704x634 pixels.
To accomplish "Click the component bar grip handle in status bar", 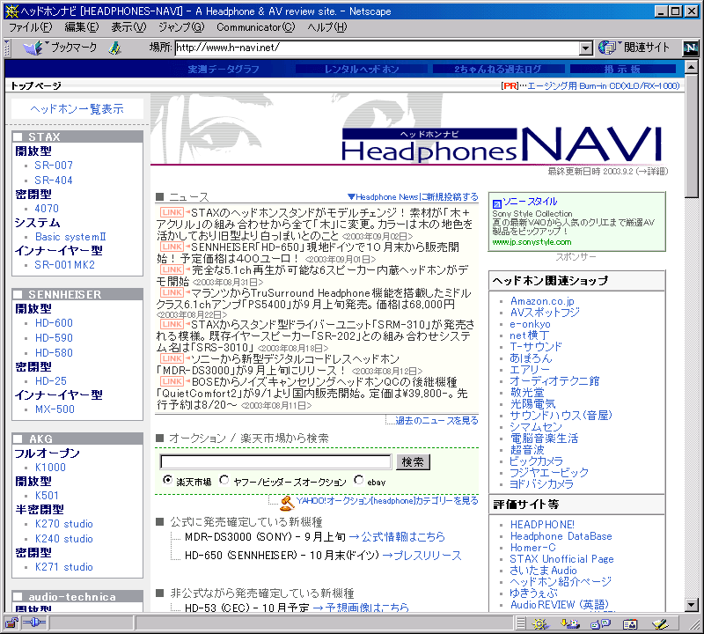I will pyautogui.click(x=520, y=623).
